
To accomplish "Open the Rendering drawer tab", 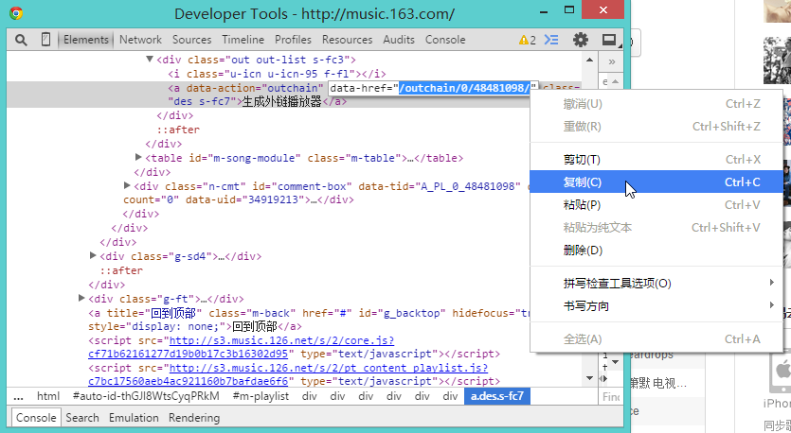I will pyautogui.click(x=194, y=417).
